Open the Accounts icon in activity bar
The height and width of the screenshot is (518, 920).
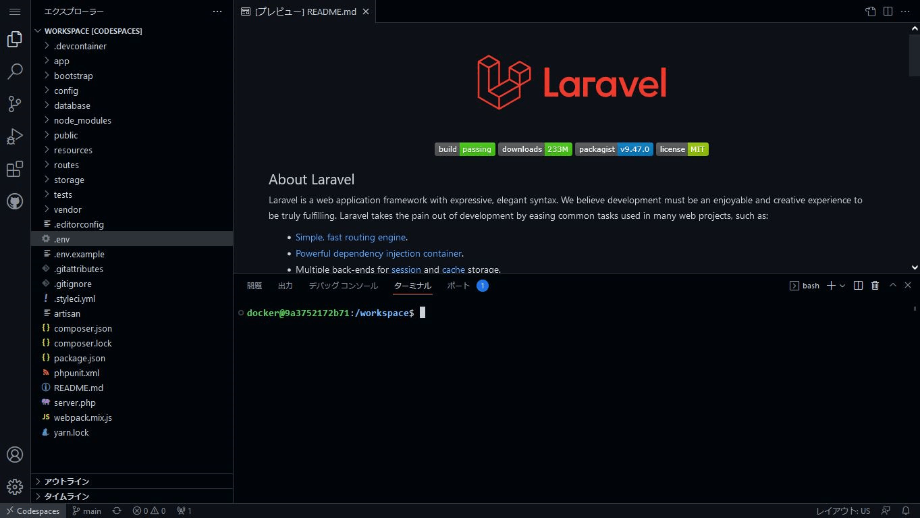[15, 455]
